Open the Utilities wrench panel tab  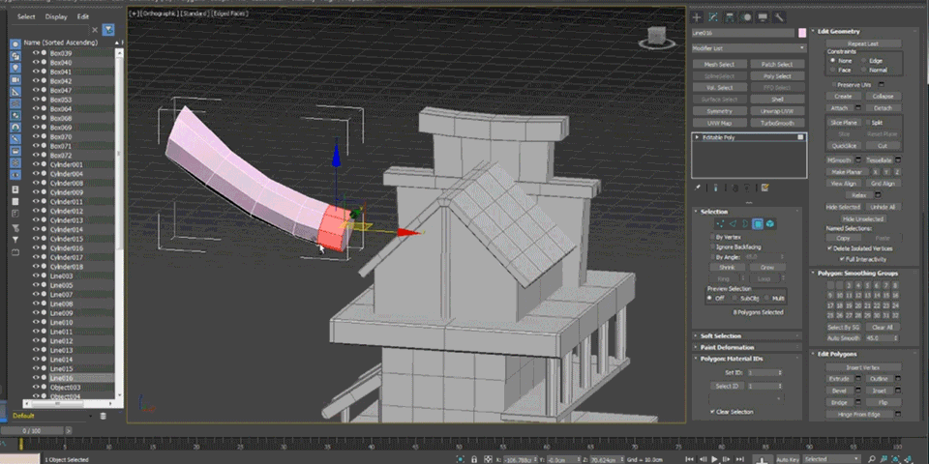(x=778, y=17)
